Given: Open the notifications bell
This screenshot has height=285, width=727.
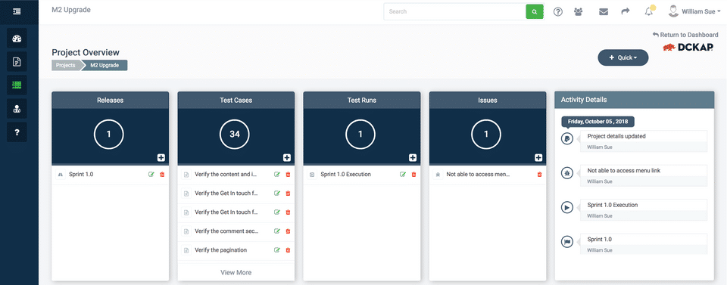Looking at the screenshot, I should 649,11.
